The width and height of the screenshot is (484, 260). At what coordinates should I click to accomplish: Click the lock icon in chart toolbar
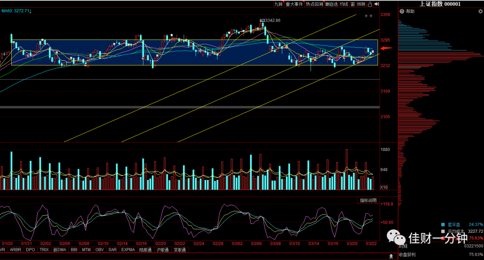(370, 4)
